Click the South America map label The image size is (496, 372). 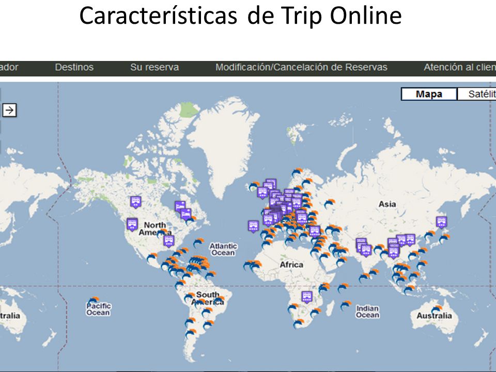[207, 298]
